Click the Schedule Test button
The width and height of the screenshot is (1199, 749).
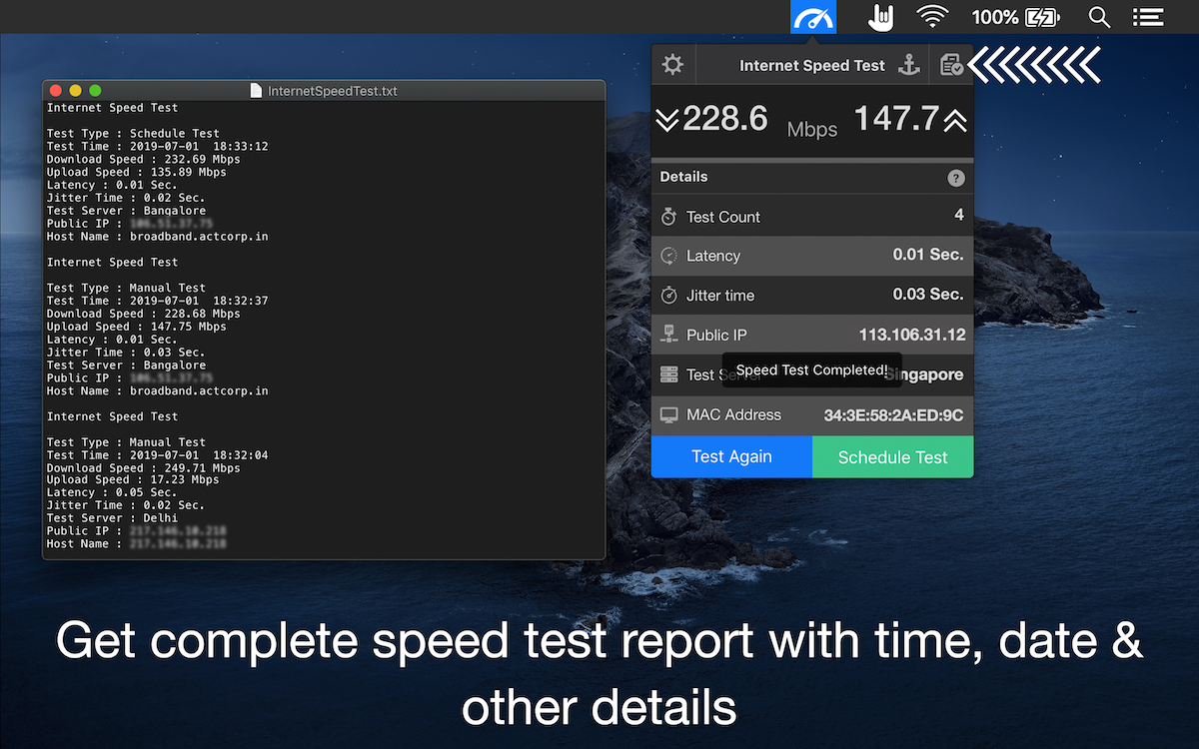tap(892, 457)
